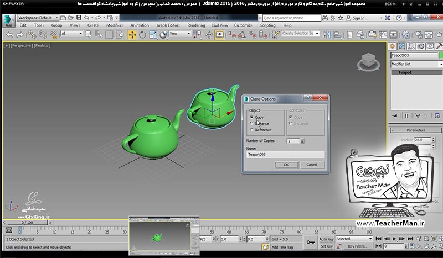Open the Tools menu
Image resolution: width=443 pixels, height=258 pixels.
point(39,25)
